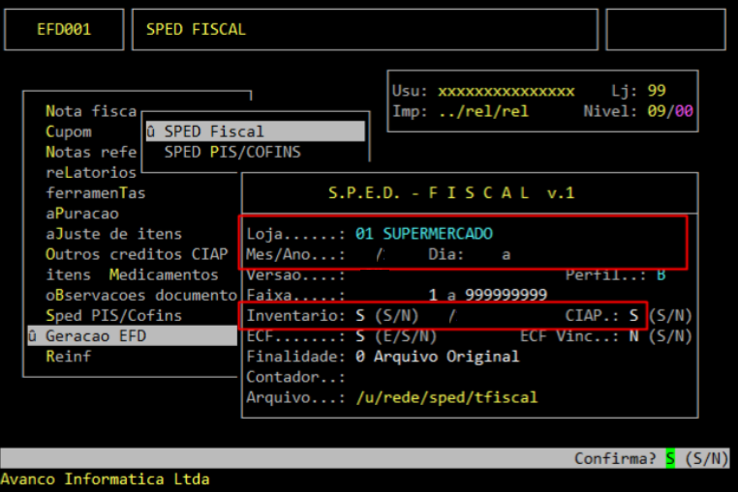Click Finalidade 0 Arquivo Original field
Screen dimensions: 738x492
(437, 357)
